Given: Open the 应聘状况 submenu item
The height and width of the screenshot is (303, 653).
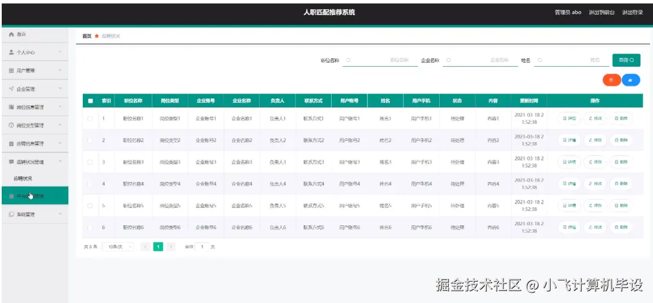Looking at the screenshot, I should [x=23, y=178].
